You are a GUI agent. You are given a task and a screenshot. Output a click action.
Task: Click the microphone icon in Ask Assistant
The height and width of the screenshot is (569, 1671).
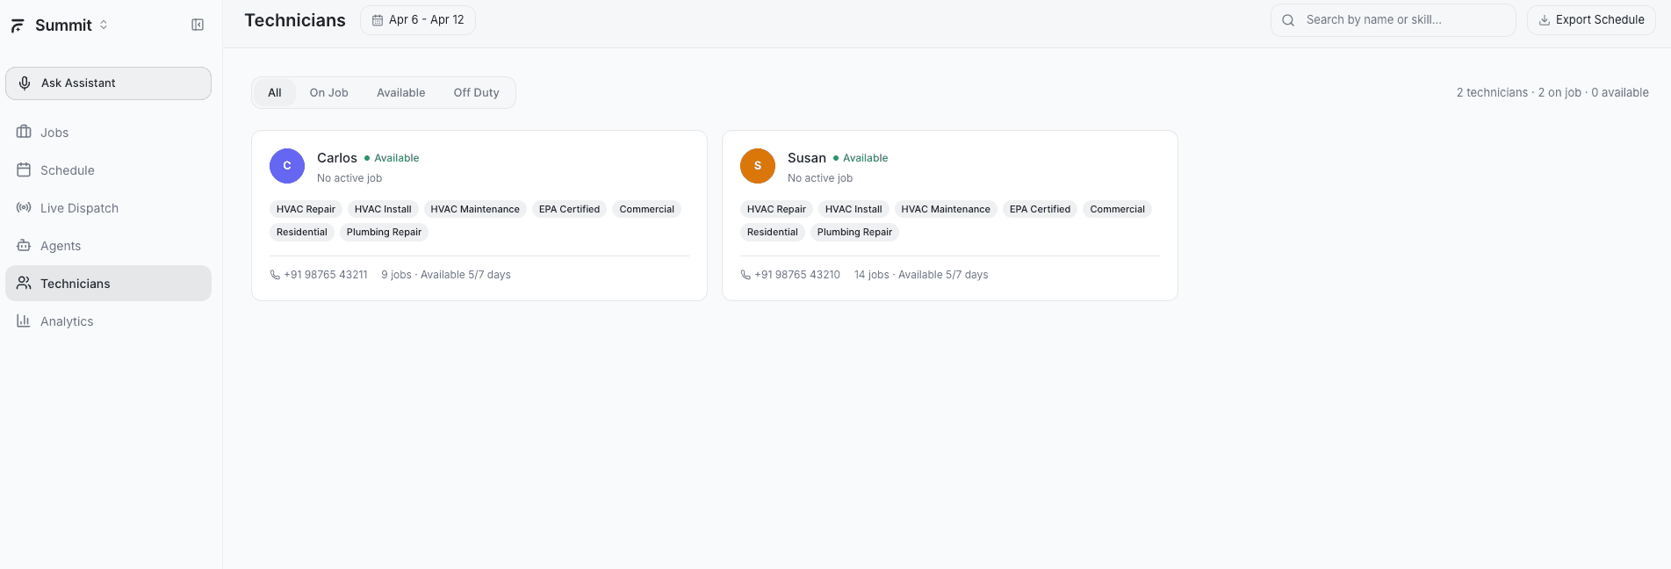pos(25,83)
